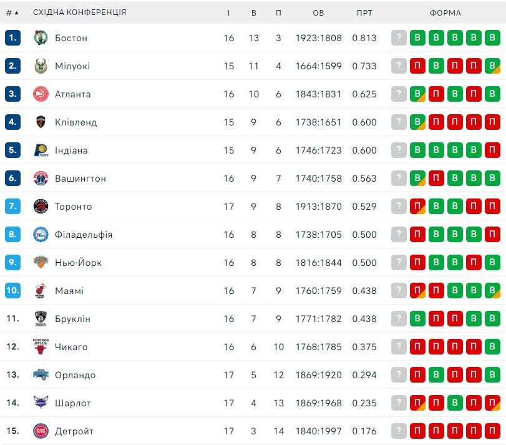Sort by the В wins column

[x=254, y=13]
